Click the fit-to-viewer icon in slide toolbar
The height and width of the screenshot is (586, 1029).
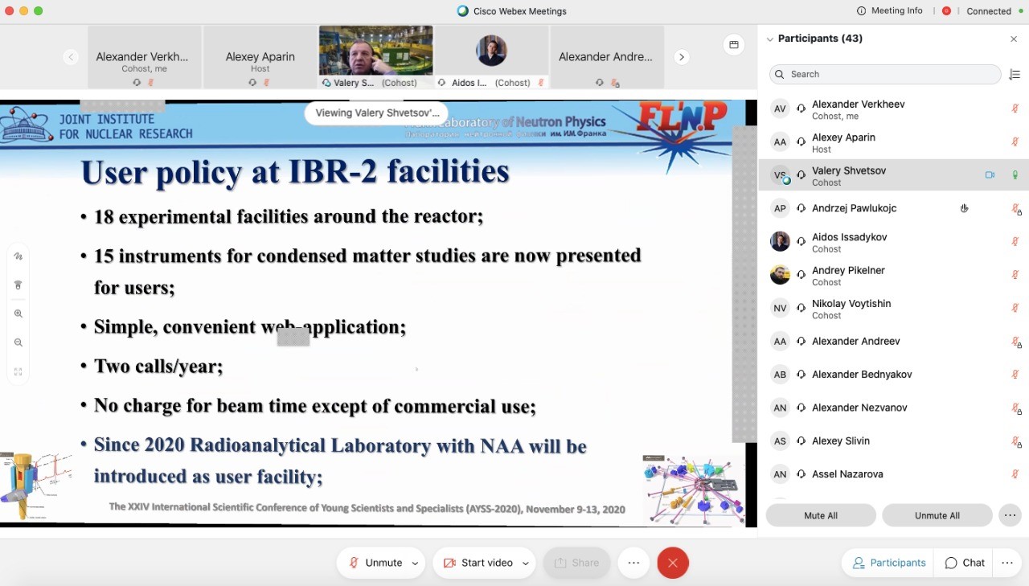pyautogui.click(x=18, y=372)
